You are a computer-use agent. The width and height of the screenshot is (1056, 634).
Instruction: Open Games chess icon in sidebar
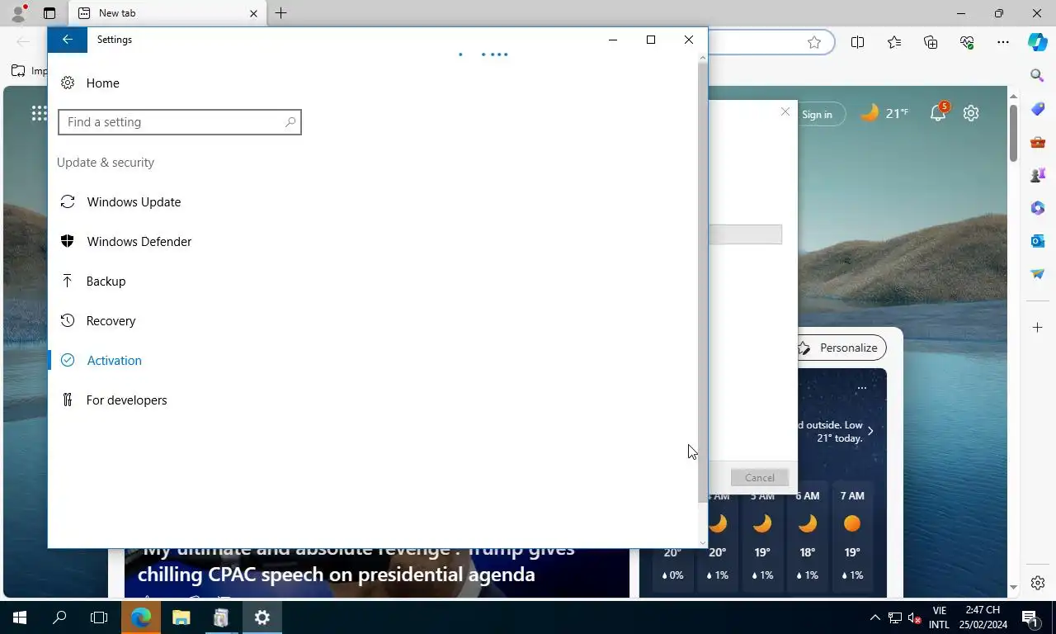click(x=1038, y=175)
